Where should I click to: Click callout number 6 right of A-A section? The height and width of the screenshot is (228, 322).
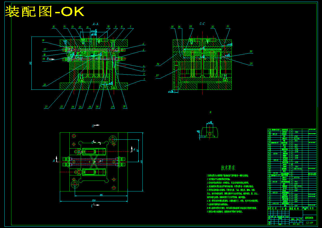pyautogui.click(x=143, y=44)
